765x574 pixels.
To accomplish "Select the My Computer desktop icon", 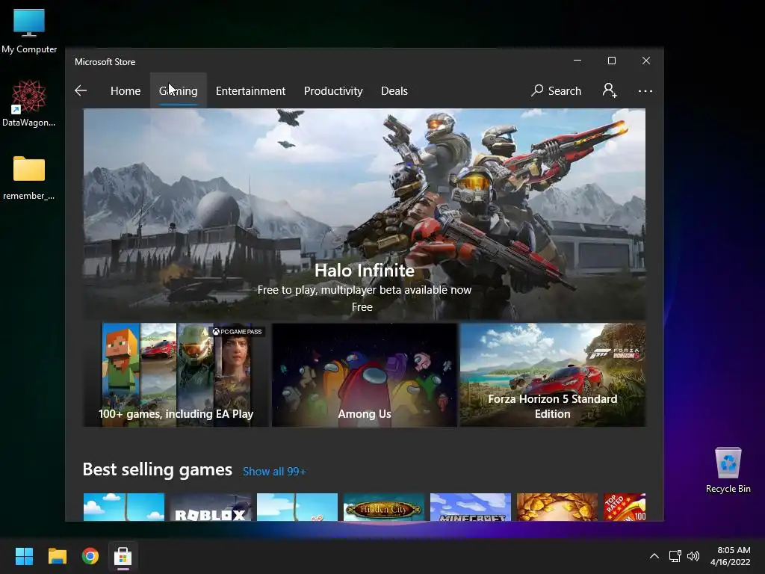I will (x=29, y=31).
